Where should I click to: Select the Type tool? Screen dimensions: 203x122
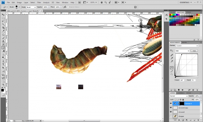pos(3,65)
